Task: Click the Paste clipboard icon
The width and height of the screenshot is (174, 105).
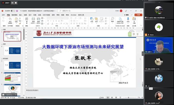Action: click(16, 20)
